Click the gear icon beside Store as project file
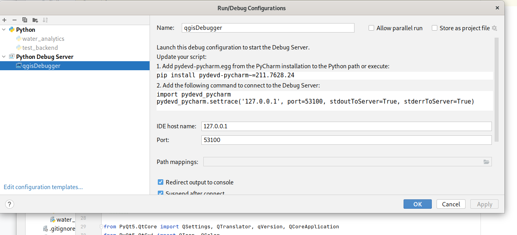 coord(494,28)
